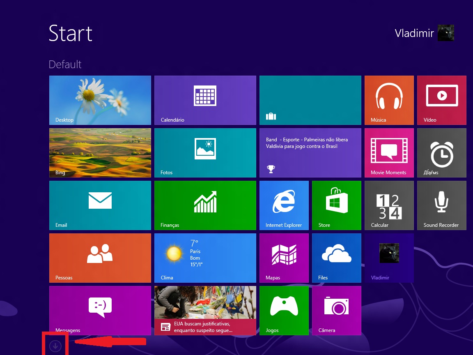This screenshot has height=355, width=473.
Task: Open the Email app
Action: [100, 205]
